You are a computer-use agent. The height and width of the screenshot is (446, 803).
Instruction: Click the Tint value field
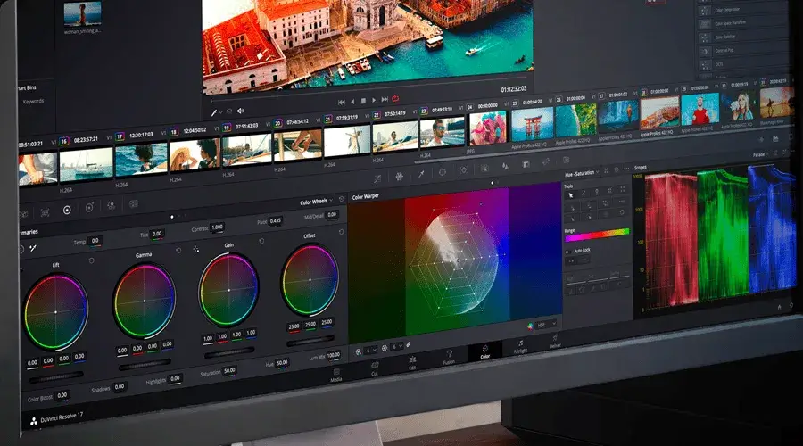click(157, 234)
